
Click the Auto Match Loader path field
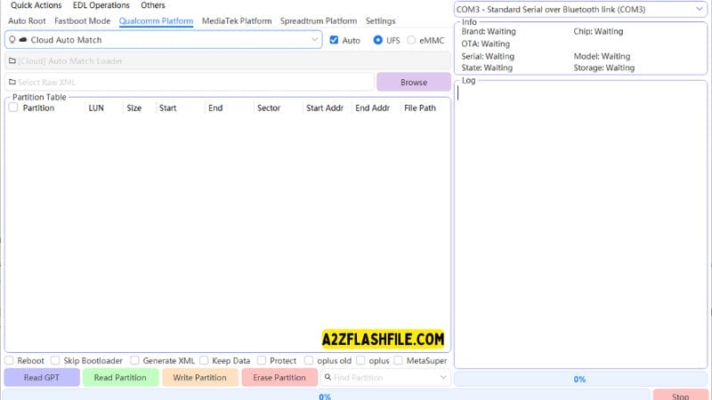click(x=228, y=60)
